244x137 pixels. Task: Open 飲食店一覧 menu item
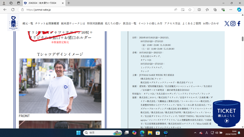tap(130, 24)
